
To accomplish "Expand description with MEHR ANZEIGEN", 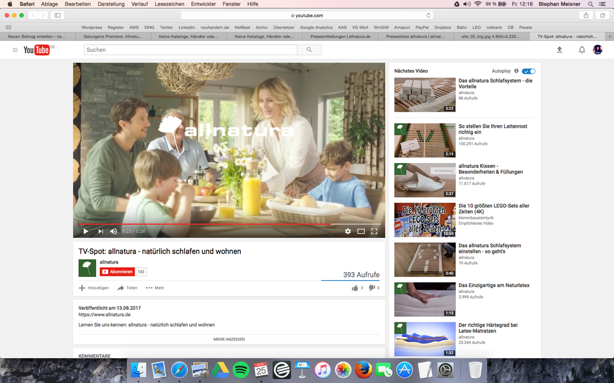I will pos(229,339).
